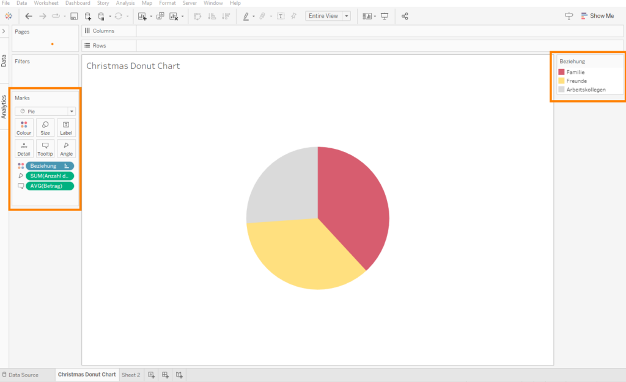Click the New Data Source icon
The image size is (626, 382).
(x=87, y=16)
